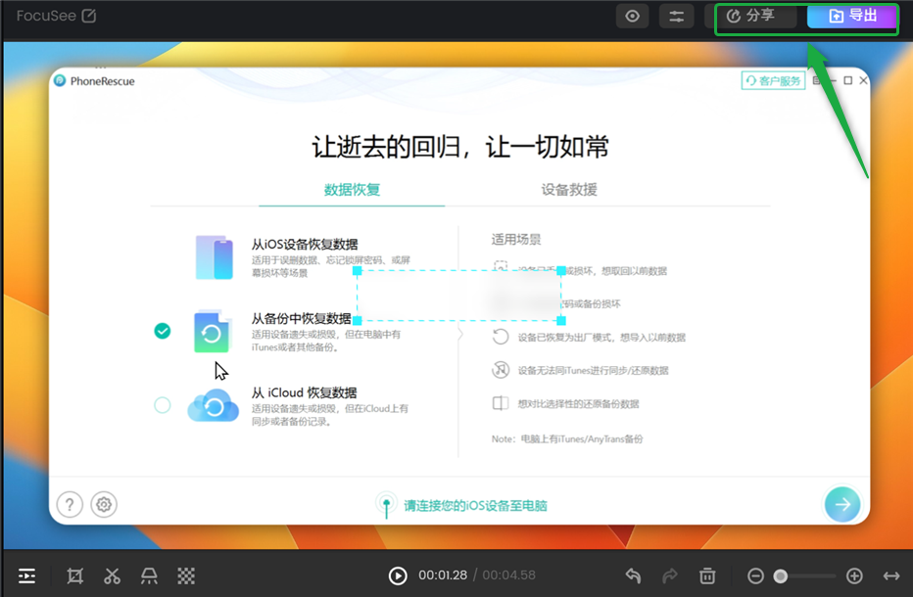
Task: Fit timeline to width
Action: coord(891,576)
